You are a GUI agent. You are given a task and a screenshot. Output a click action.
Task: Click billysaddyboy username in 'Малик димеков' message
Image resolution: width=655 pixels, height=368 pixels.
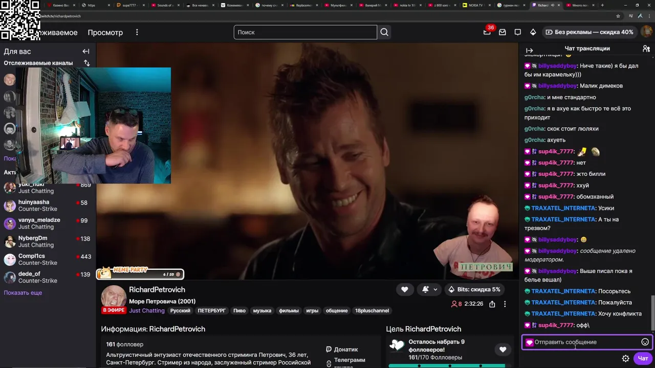557,86
